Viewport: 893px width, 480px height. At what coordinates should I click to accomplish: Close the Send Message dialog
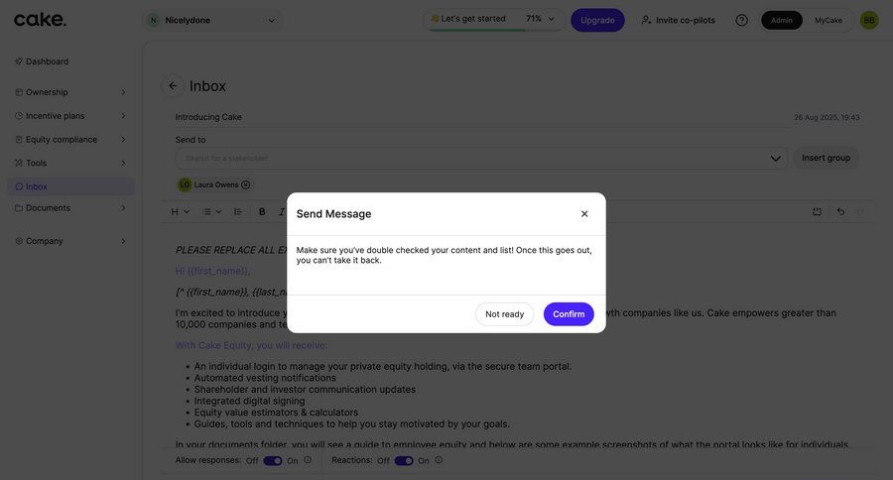[584, 214]
